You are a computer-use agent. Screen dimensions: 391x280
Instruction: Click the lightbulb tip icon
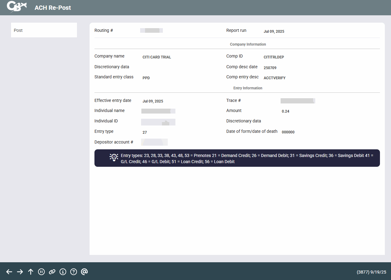[x=114, y=157]
